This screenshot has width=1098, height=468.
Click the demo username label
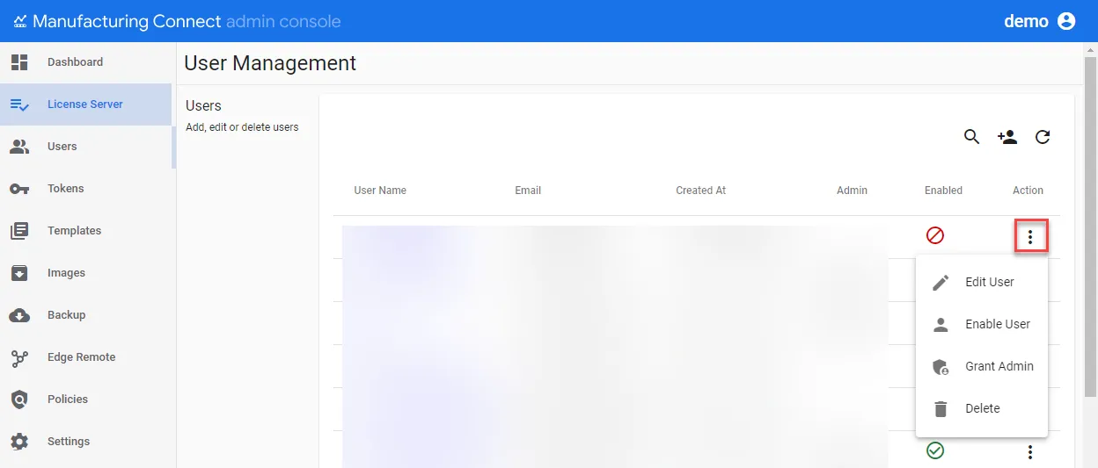click(x=1026, y=21)
